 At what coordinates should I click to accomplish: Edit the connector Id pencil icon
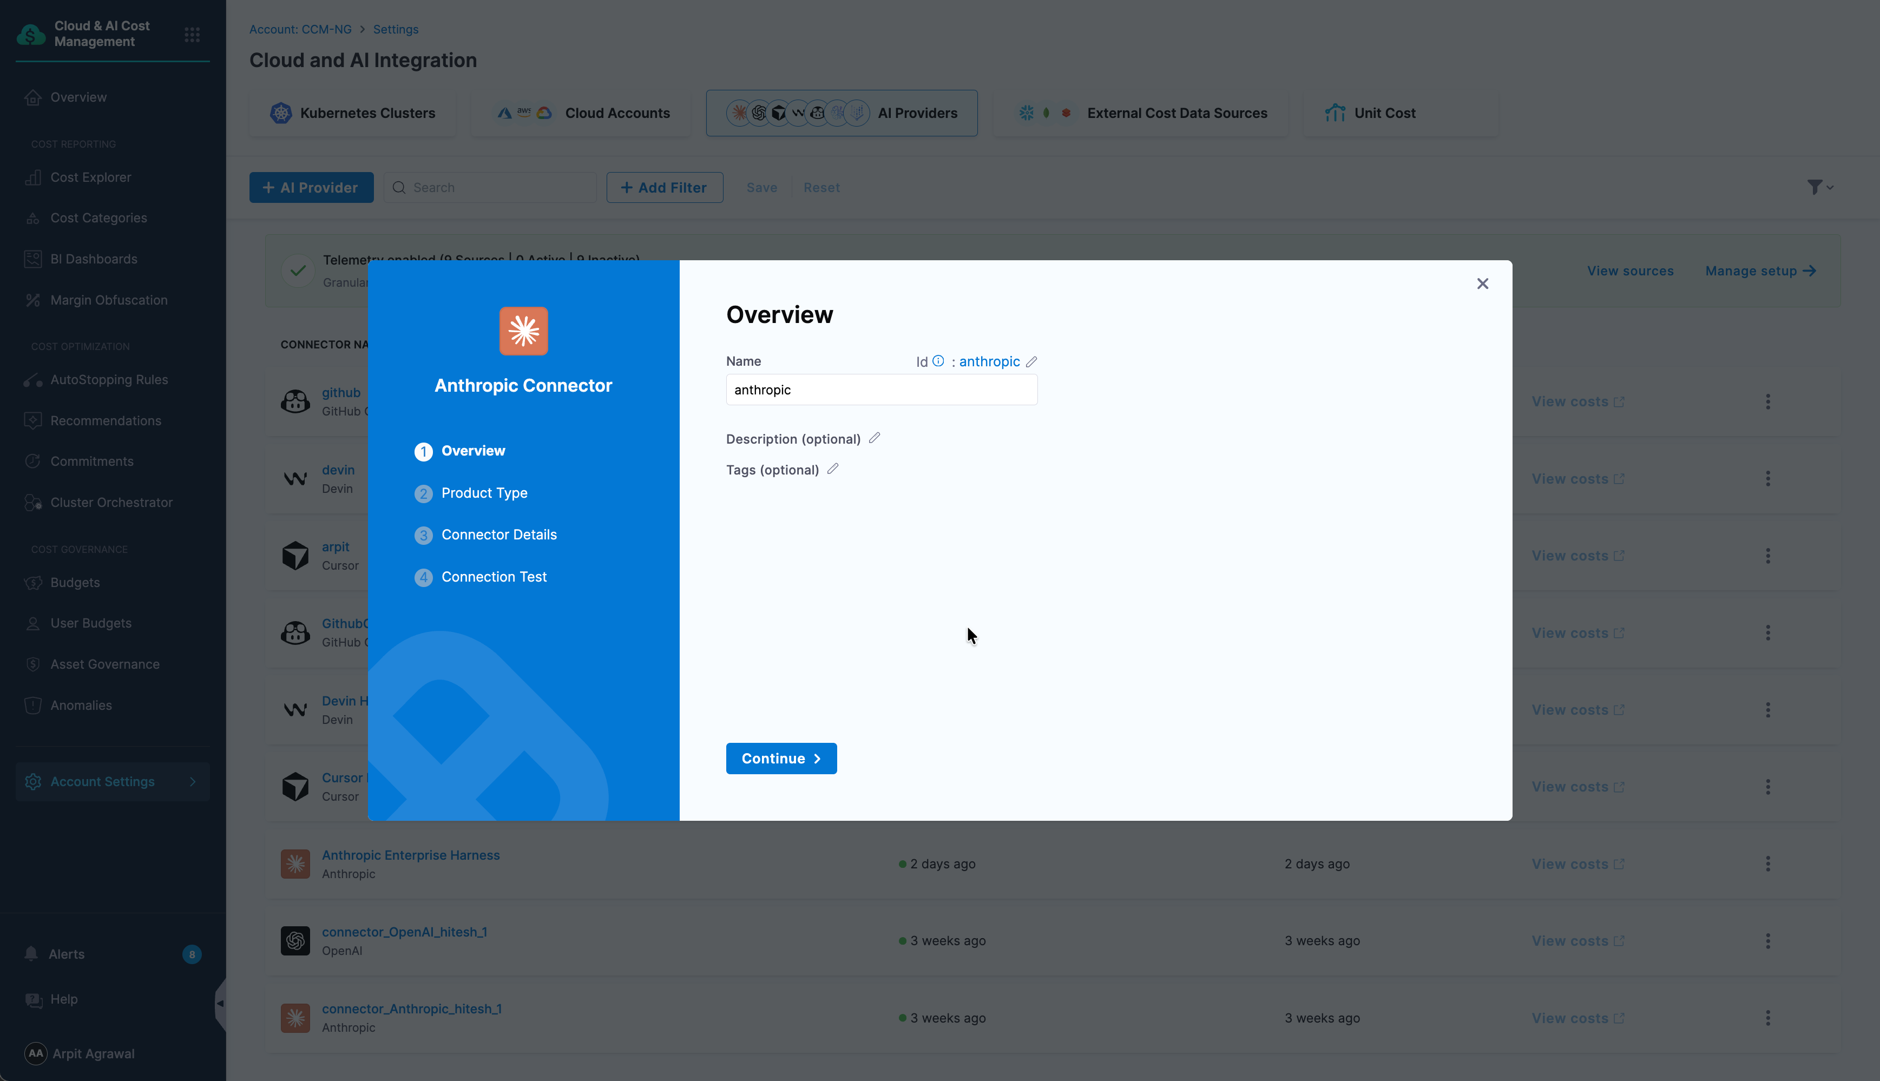[x=1031, y=361]
